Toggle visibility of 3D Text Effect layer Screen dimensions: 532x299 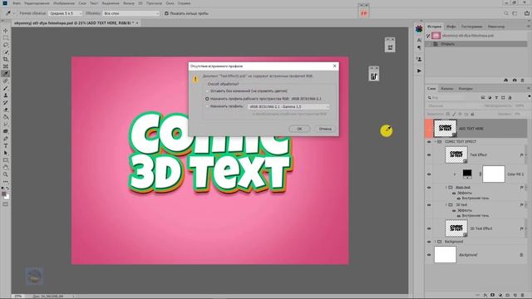click(429, 228)
